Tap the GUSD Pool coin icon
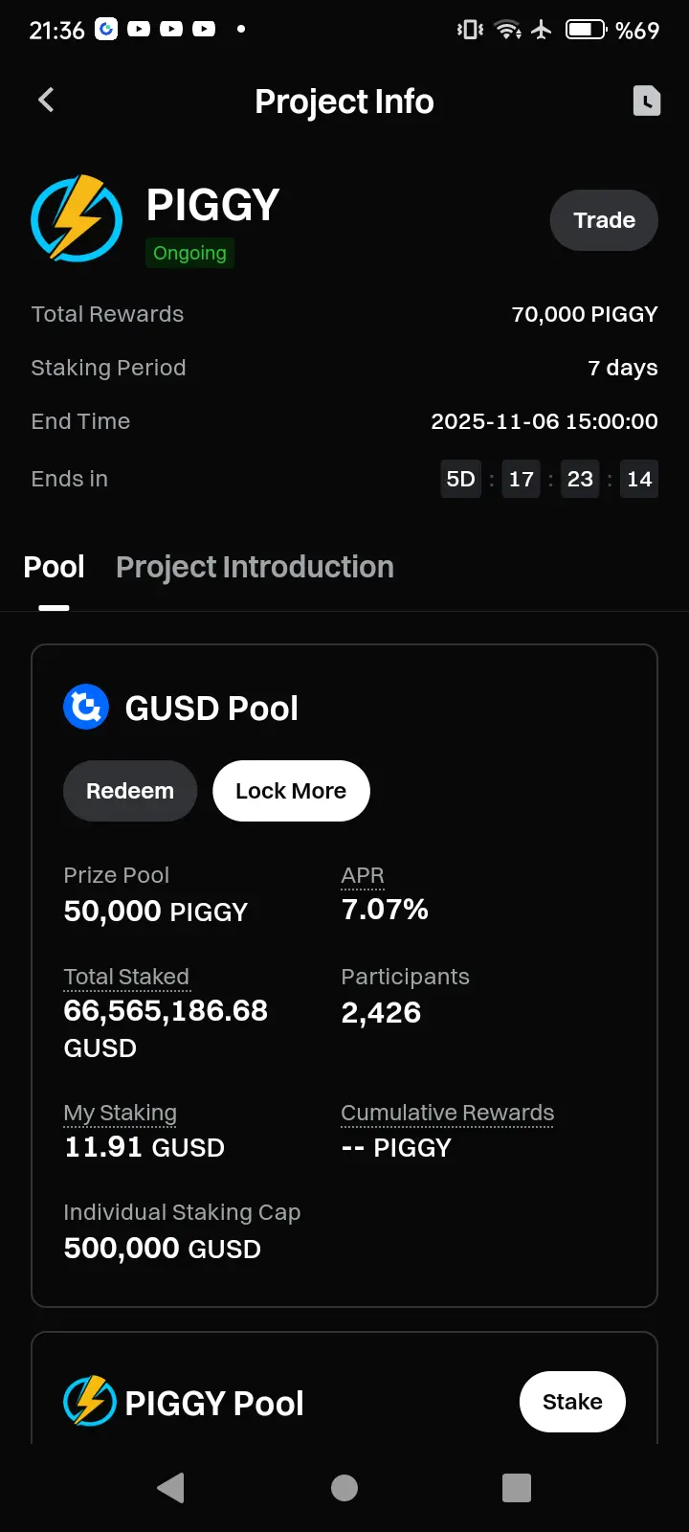 tap(86, 707)
